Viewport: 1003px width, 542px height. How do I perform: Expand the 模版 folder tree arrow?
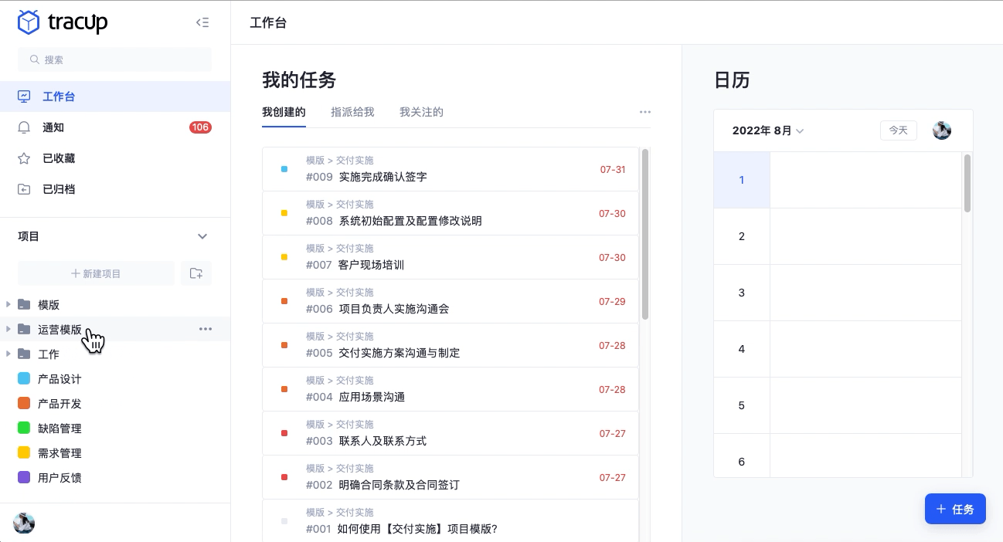point(8,304)
